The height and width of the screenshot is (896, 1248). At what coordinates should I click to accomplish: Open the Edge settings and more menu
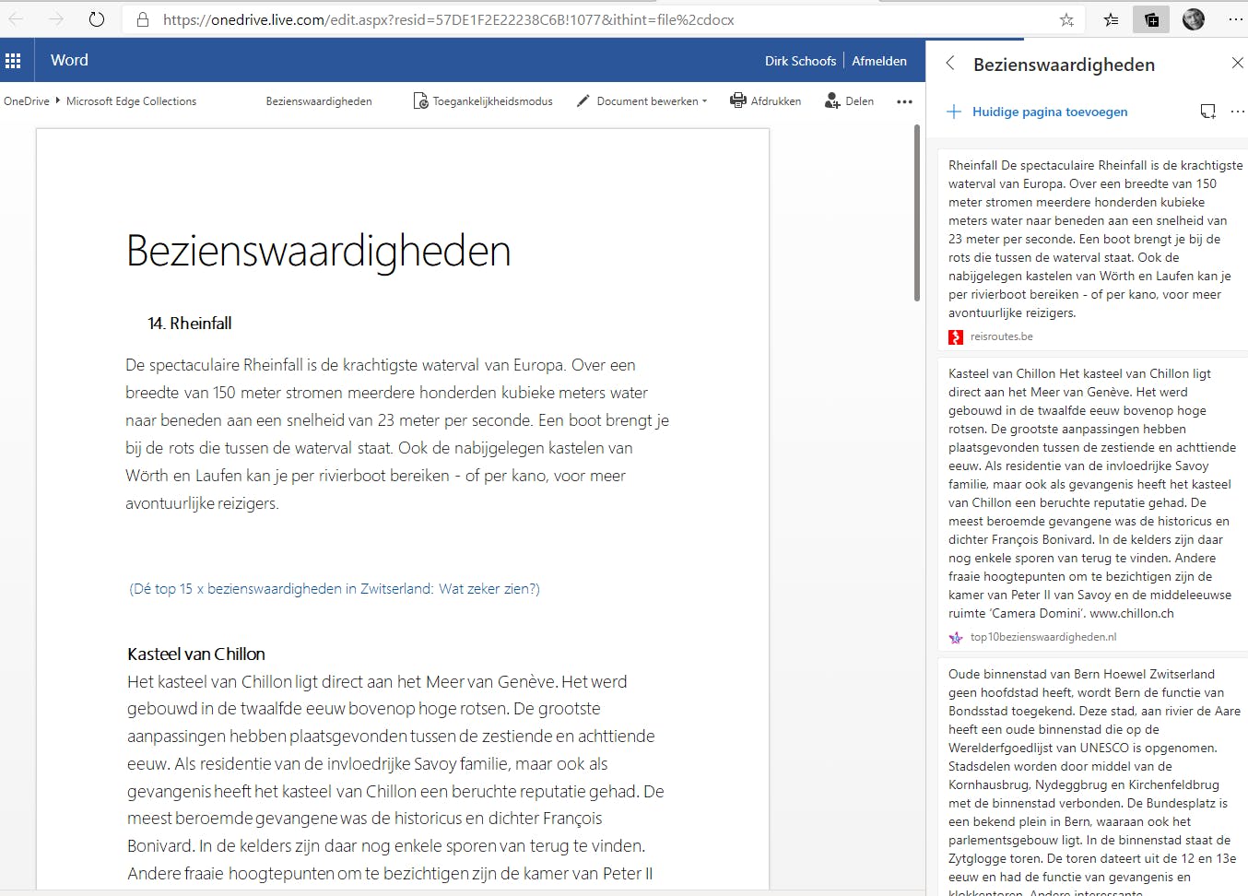(1235, 19)
